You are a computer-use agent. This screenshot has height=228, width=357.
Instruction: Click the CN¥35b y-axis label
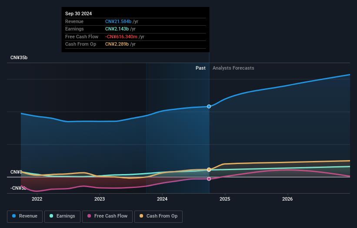(x=19, y=57)
